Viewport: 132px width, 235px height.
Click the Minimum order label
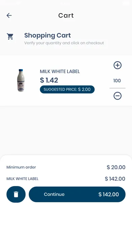(21, 167)
